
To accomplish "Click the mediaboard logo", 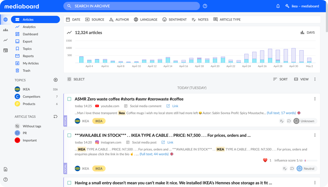I will click(22, 6).
